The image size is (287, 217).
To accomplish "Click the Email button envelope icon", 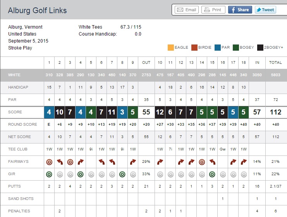I will click(180, 10).
